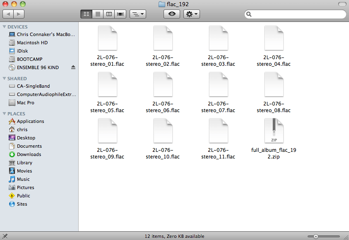Open CA-SingleBand shared computer
This screenshot has width=349, height=240.
[x=29, y=86]
